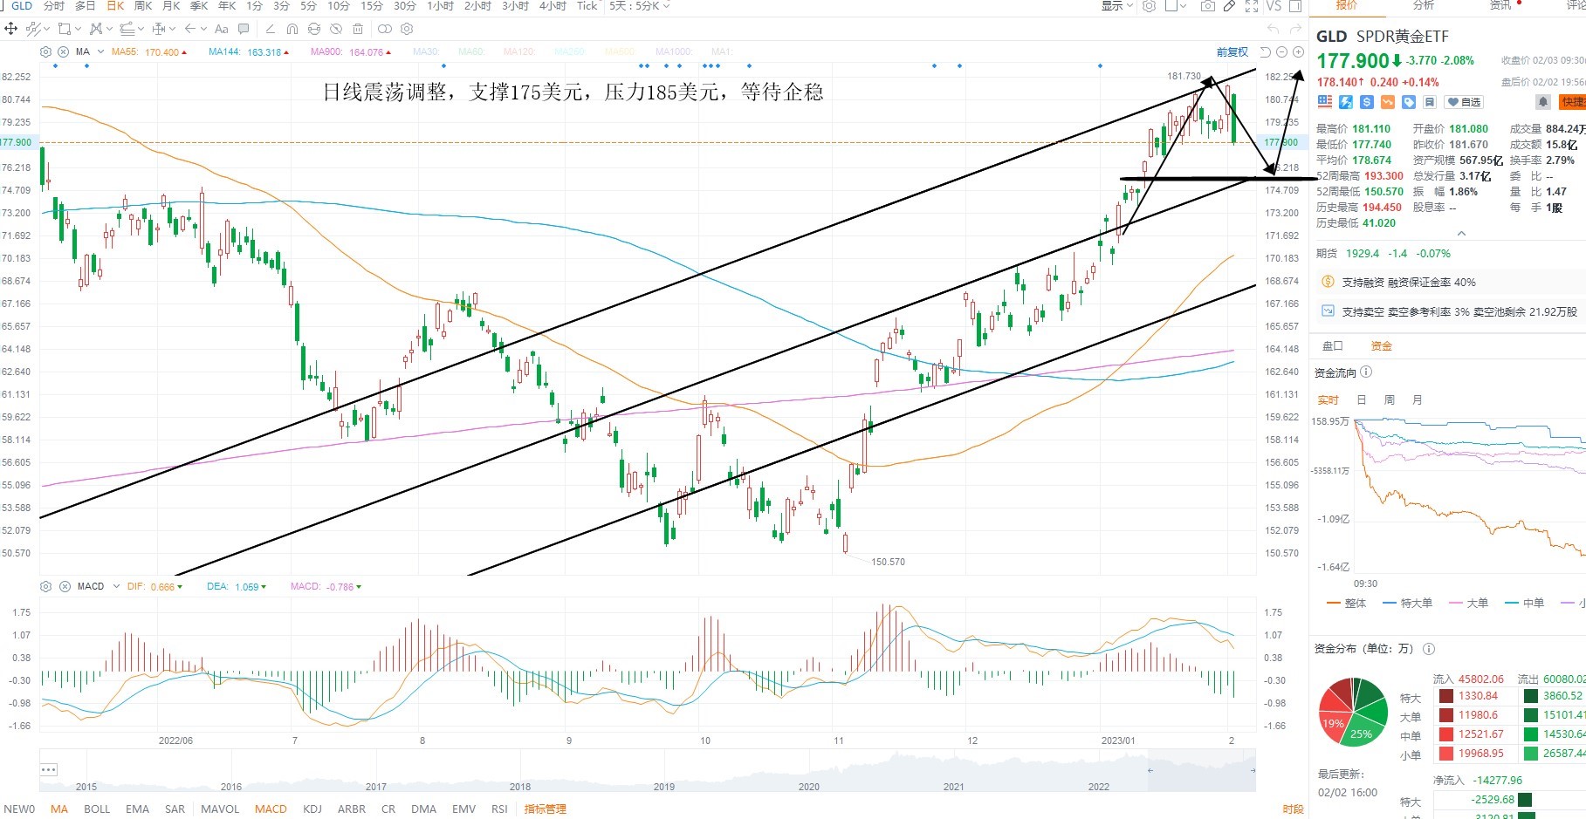Open the VS comparison tool
The image size is (1586, 819).
1274,6
